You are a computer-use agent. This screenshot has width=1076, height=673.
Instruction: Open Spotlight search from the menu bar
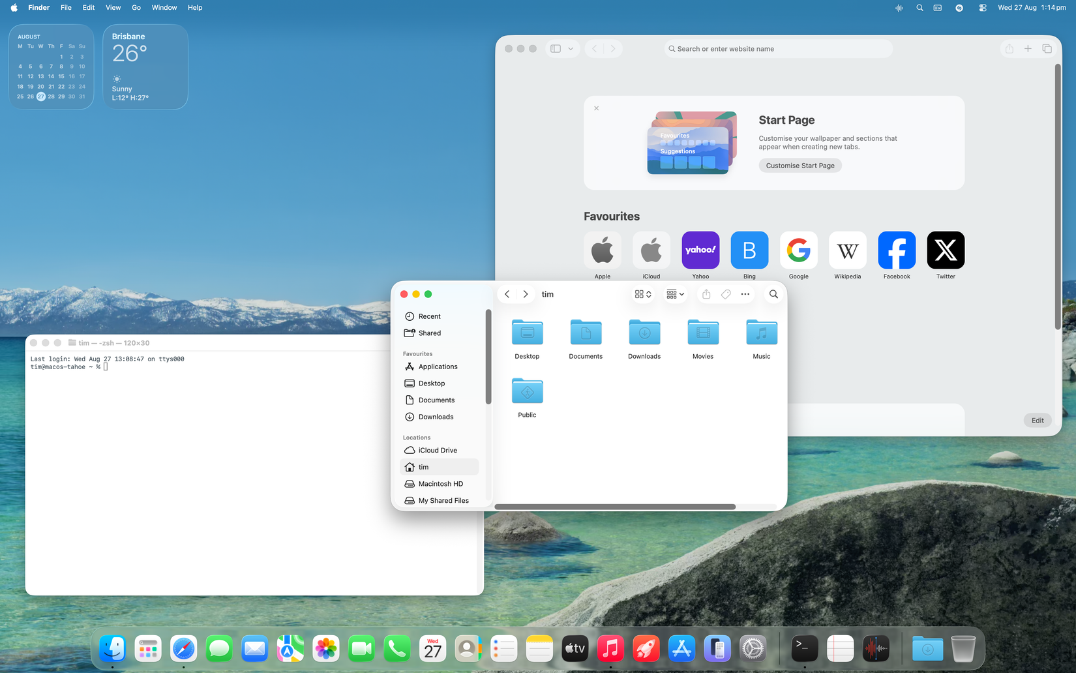coord(919,8)
